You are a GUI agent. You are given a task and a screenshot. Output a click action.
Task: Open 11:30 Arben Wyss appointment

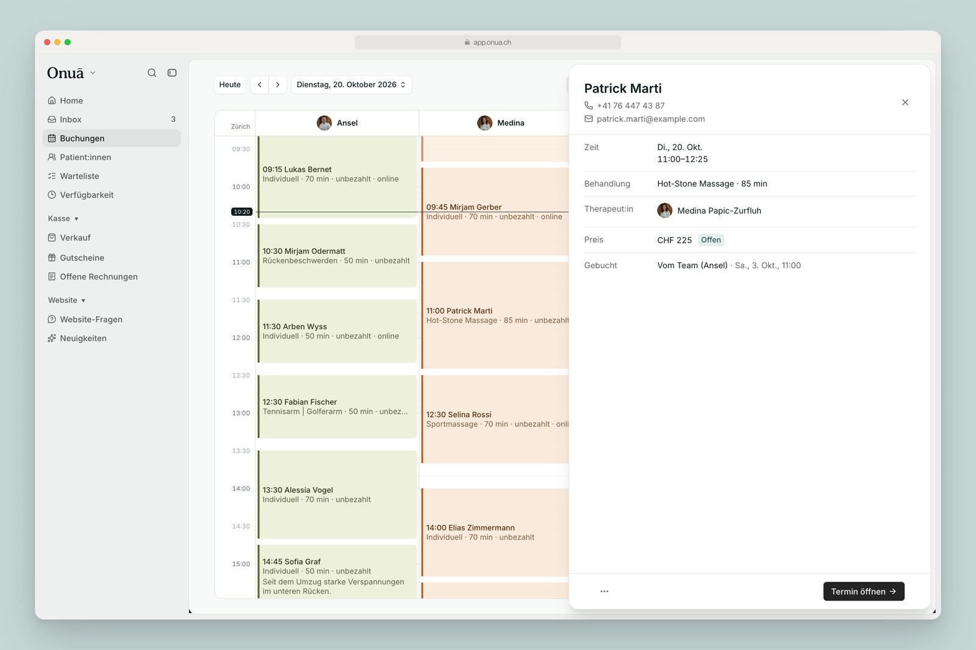[x=337, y=331]
